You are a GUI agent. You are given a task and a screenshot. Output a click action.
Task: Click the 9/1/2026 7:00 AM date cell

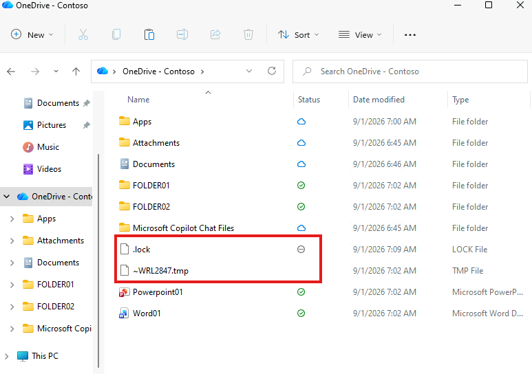click(x=385, y=122)
